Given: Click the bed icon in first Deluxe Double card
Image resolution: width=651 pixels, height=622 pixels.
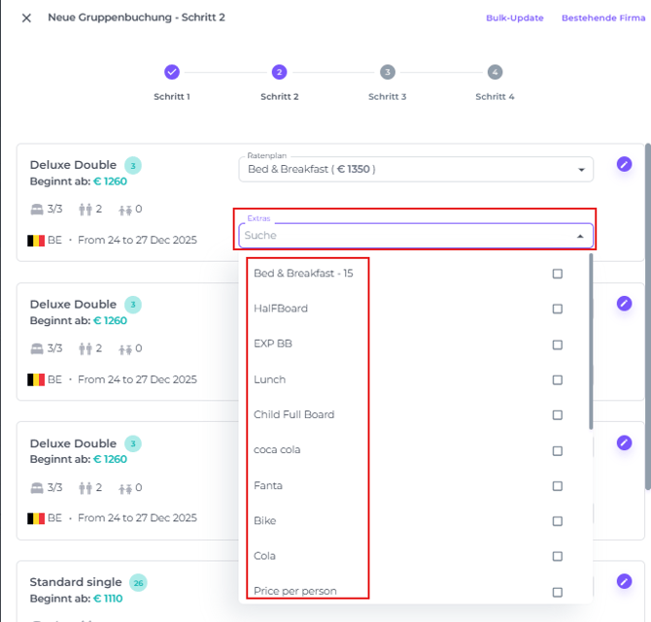Looking at the screenshot, I should (37, 209).
